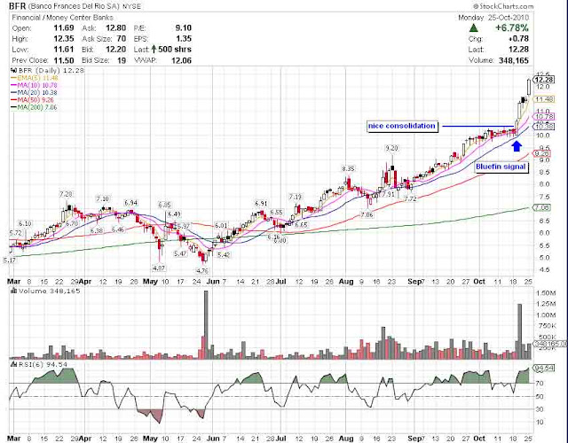This screenshot has width=568, height=443.
Task: Click the NYSE exchange label
Action: (131, 6)
